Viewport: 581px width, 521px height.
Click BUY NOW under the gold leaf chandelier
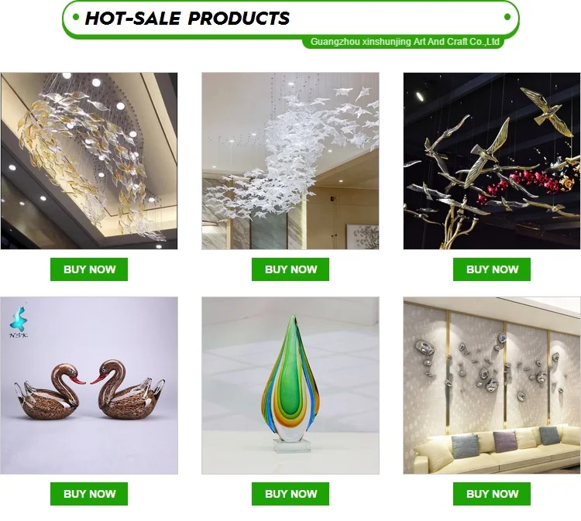pos(89,269)
